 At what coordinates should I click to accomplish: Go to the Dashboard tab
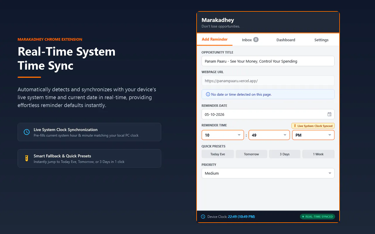coord(286,40)
